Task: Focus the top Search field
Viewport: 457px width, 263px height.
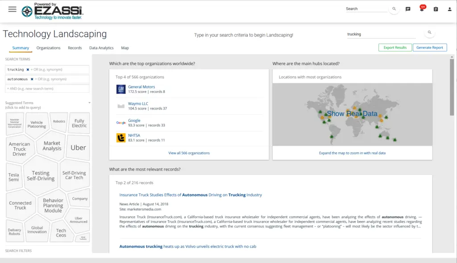Action: click(366, 9)
